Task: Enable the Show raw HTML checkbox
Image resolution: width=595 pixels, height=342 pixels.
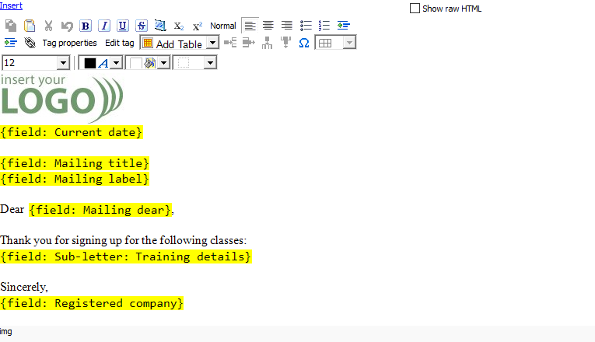Action: [415, 9]
